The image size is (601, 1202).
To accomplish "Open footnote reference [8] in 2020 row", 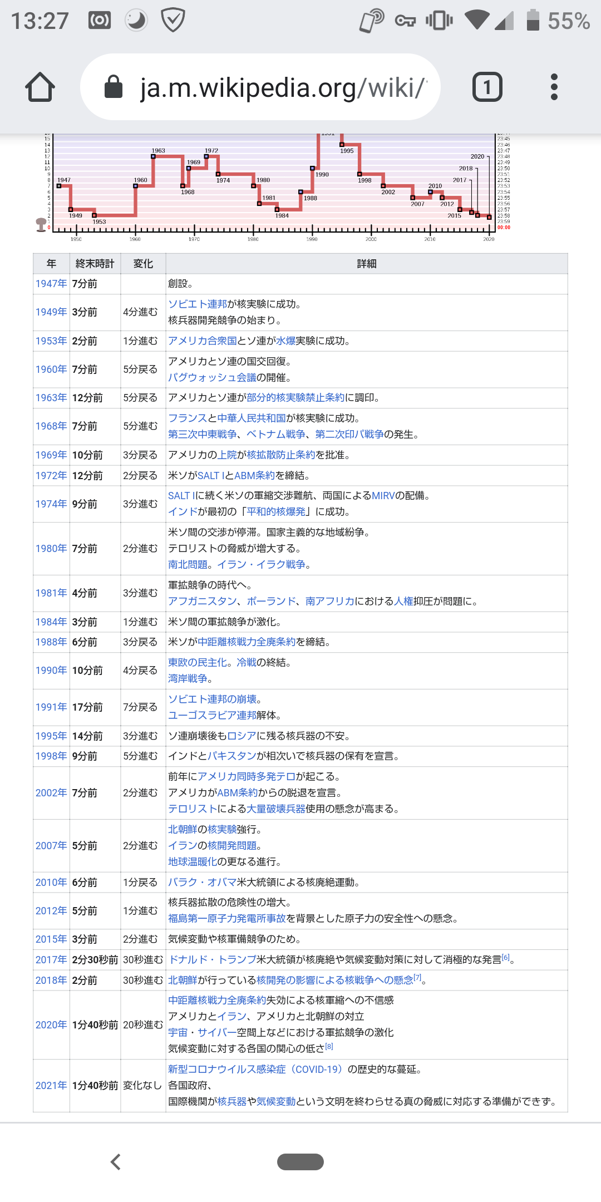I will tap(329, 1046).
